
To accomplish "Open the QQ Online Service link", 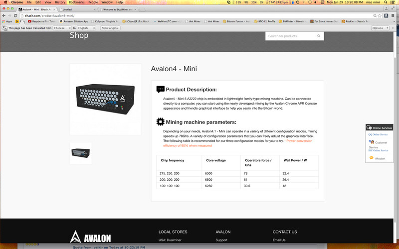I will (x=378, y=134).
